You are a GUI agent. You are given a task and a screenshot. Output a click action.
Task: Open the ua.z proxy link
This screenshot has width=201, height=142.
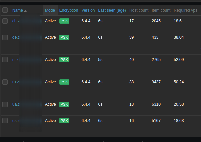tap(16, 104)
